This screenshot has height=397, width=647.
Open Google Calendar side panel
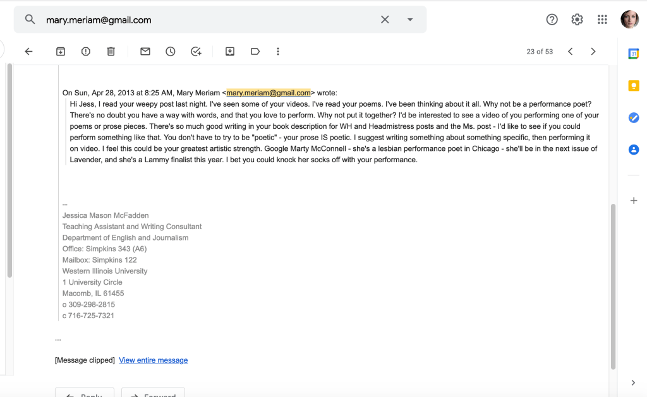pyautogui.click(x=634, y=54)
